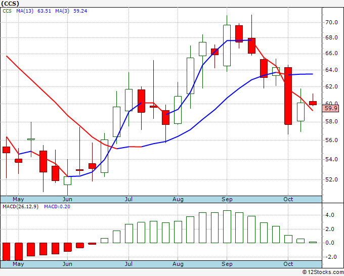Click the 66.0 price axis label
This screenshot has width=344, height=276.
[x=331, y=54]
